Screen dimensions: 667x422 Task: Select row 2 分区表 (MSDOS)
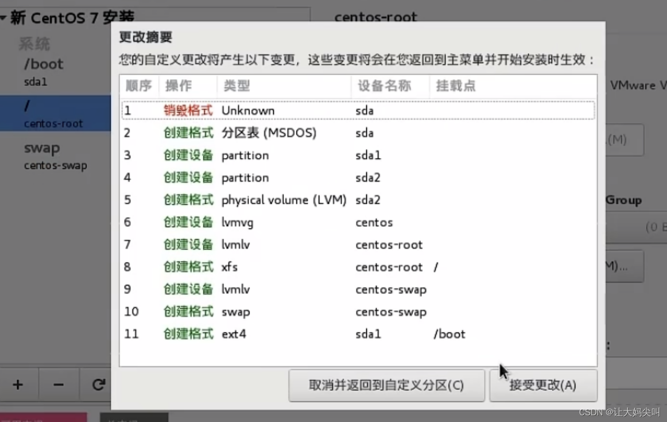tap(358, 133)
